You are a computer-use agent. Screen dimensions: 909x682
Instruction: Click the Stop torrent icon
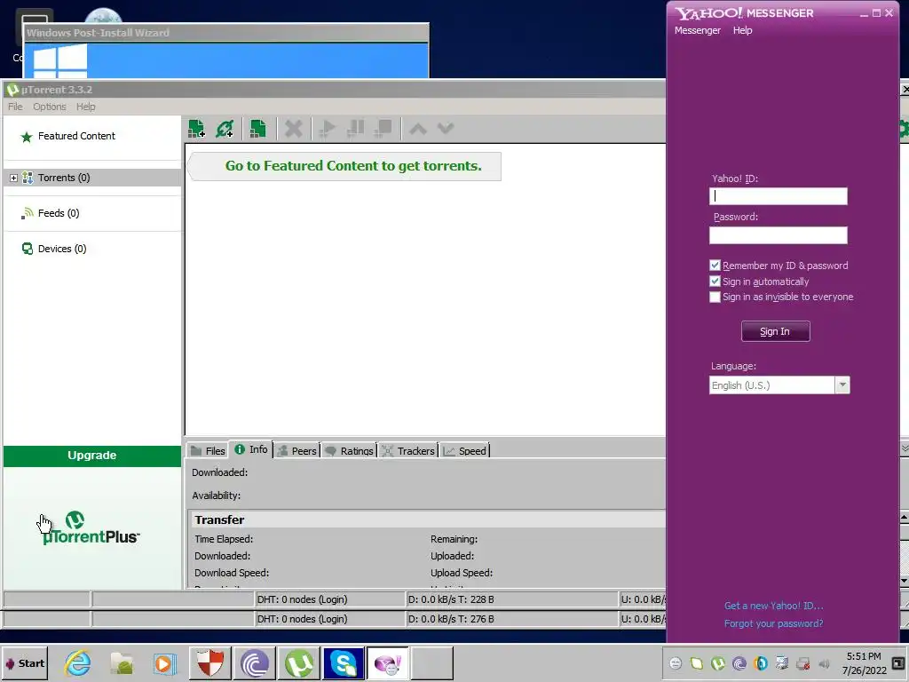pyautogui.click(x=383, y=129)
